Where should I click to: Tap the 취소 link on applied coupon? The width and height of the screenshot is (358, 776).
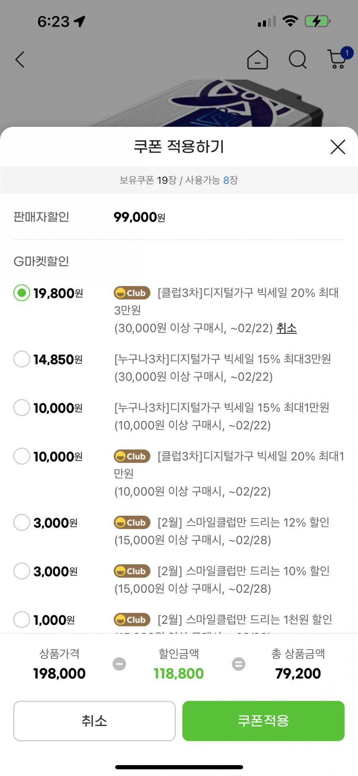286,328
